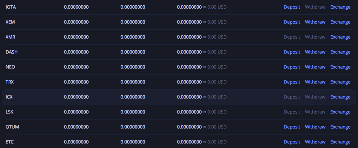The width and height of the screenshot is (358, 148).
Task: Withdraw from the XEM wallet
Action: point(315,22)
